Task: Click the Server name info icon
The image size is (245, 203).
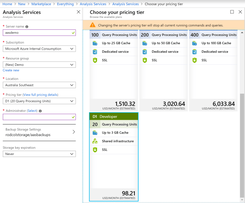Action: pyautogui.click(x=27, y=27)
